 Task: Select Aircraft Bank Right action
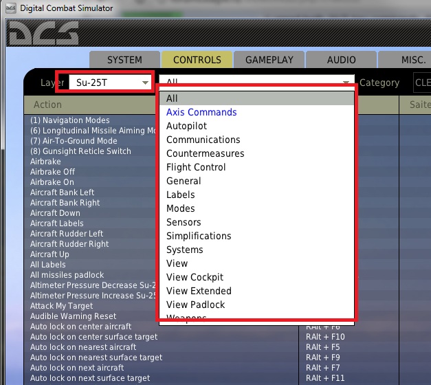[x=65, y=203]
